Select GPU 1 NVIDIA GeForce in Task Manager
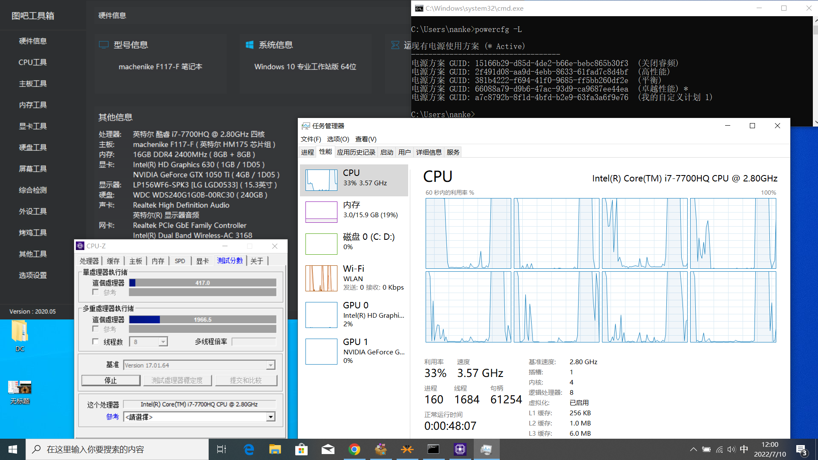The width and height of the screenshot is (818, 460). point(354,351)
